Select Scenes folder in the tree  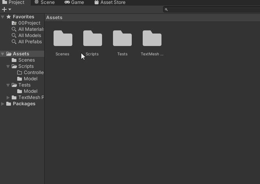pyautogui.click(x=22, y=60)
